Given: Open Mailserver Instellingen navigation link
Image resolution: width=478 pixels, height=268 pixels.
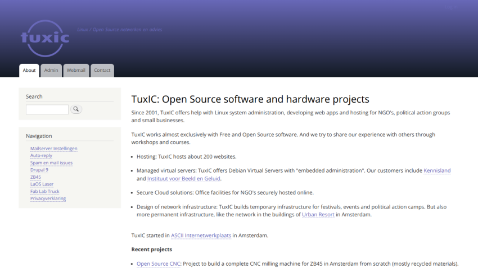Looking at the screenshot, I should click(x=53, y=148).
